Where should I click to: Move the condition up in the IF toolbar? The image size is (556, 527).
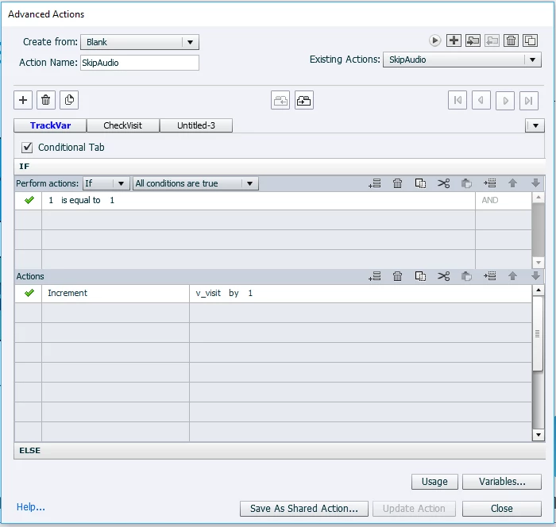click(x=513, y=183)
